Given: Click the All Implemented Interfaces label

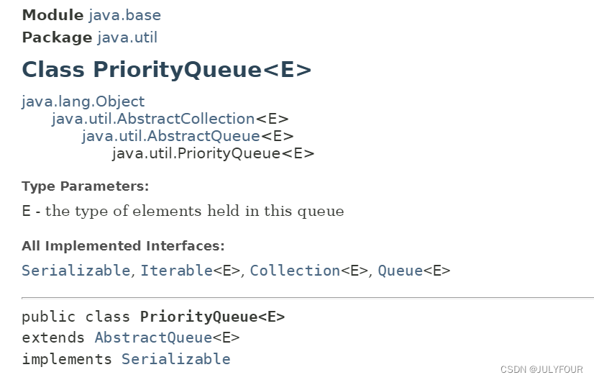Looking at the screenshot, I should click(123, 246).
